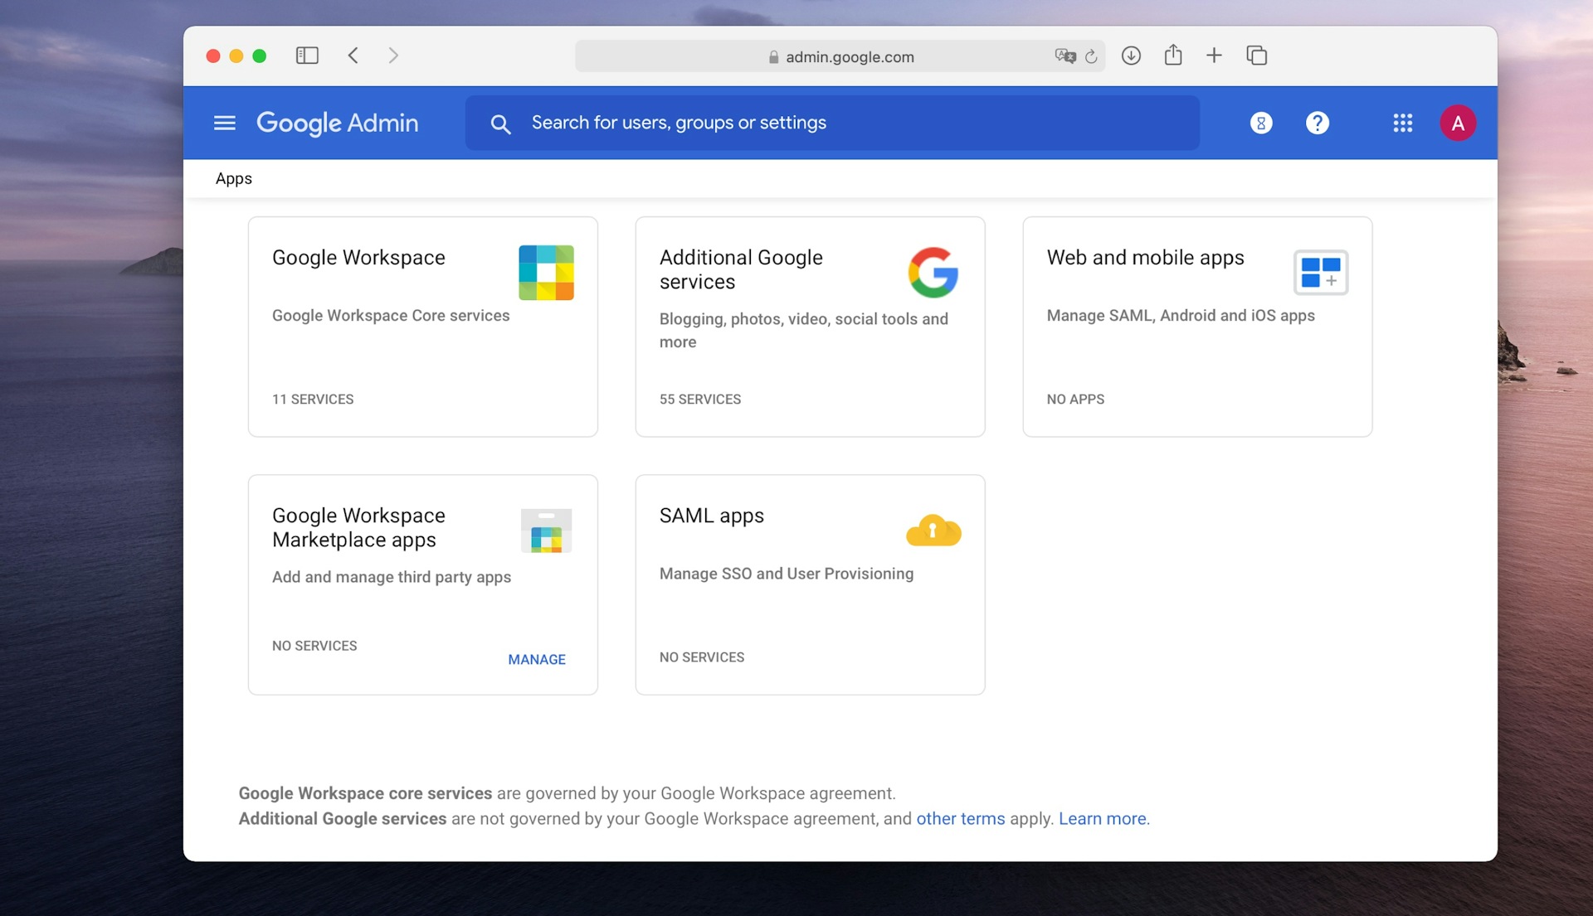Click the search magnifier icon

click(500, 124)
